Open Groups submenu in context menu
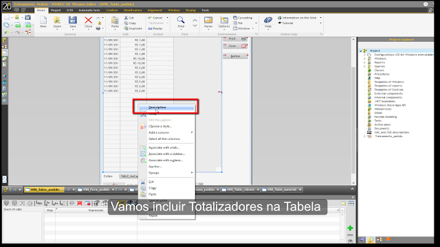This screenshot has width=440, height=247. 166,173
